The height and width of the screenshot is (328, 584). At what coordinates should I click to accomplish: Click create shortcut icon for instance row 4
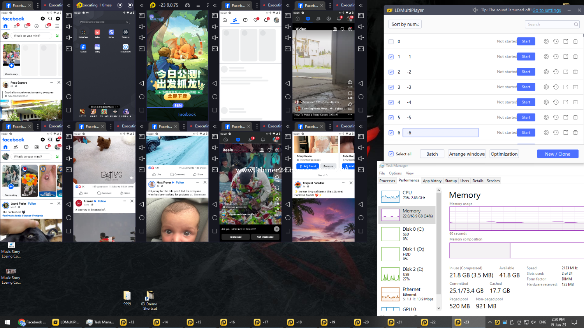point(566,102)
